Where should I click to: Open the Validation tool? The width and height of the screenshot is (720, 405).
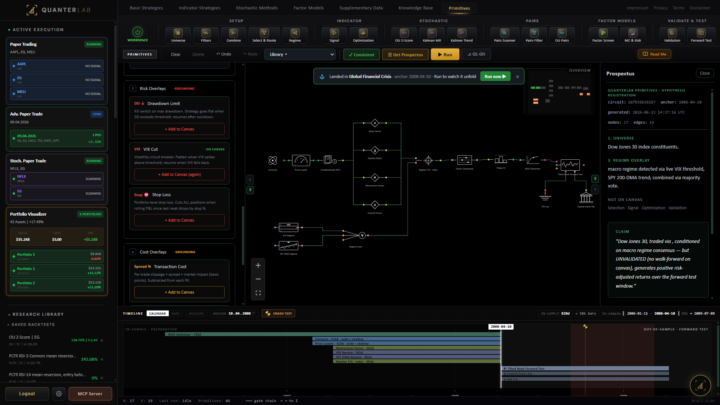672,36
